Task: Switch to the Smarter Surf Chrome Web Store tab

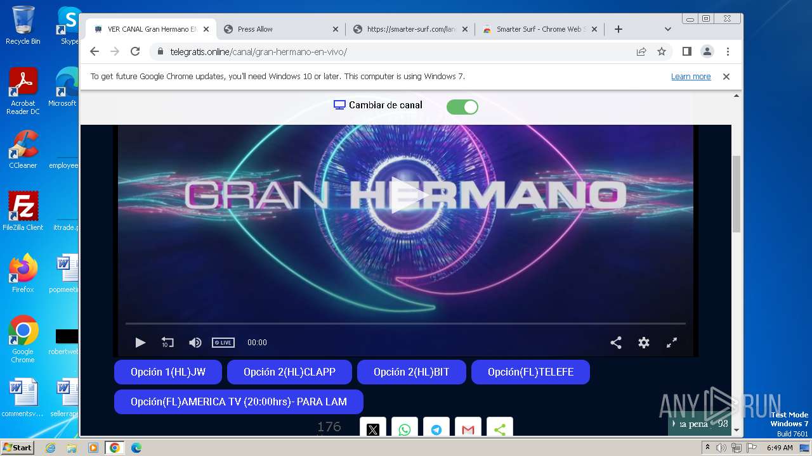Action: coord(540,29)
